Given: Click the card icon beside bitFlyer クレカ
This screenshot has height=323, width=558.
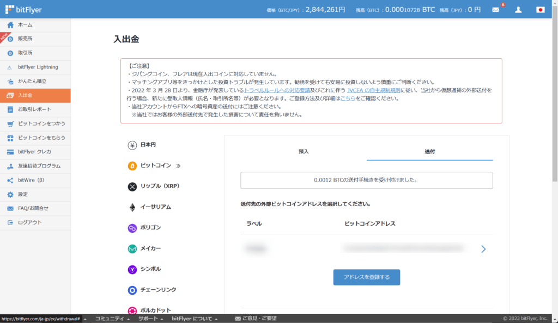Looking at the screenshot, I should 10,152.
